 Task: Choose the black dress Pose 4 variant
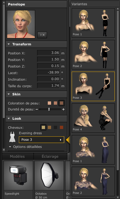pyautogui.click(x=93, y=118)
